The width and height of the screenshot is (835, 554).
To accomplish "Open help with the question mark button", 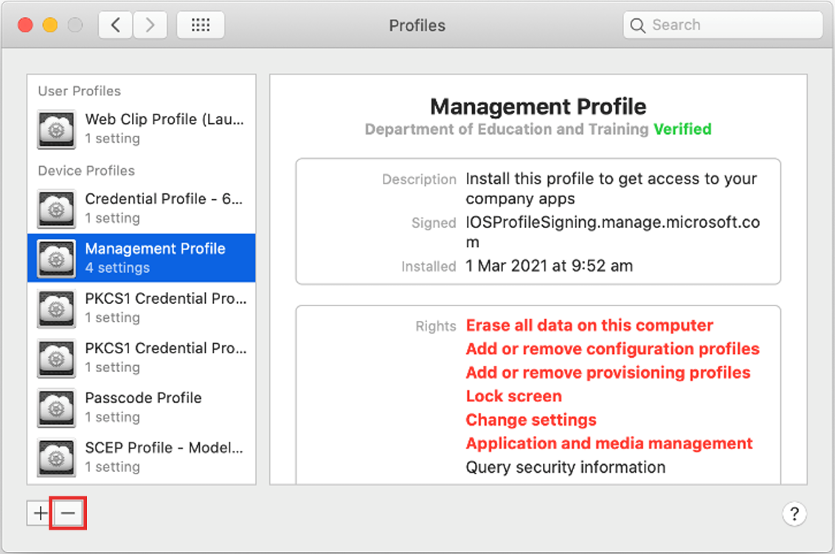I will click(794, 514).
